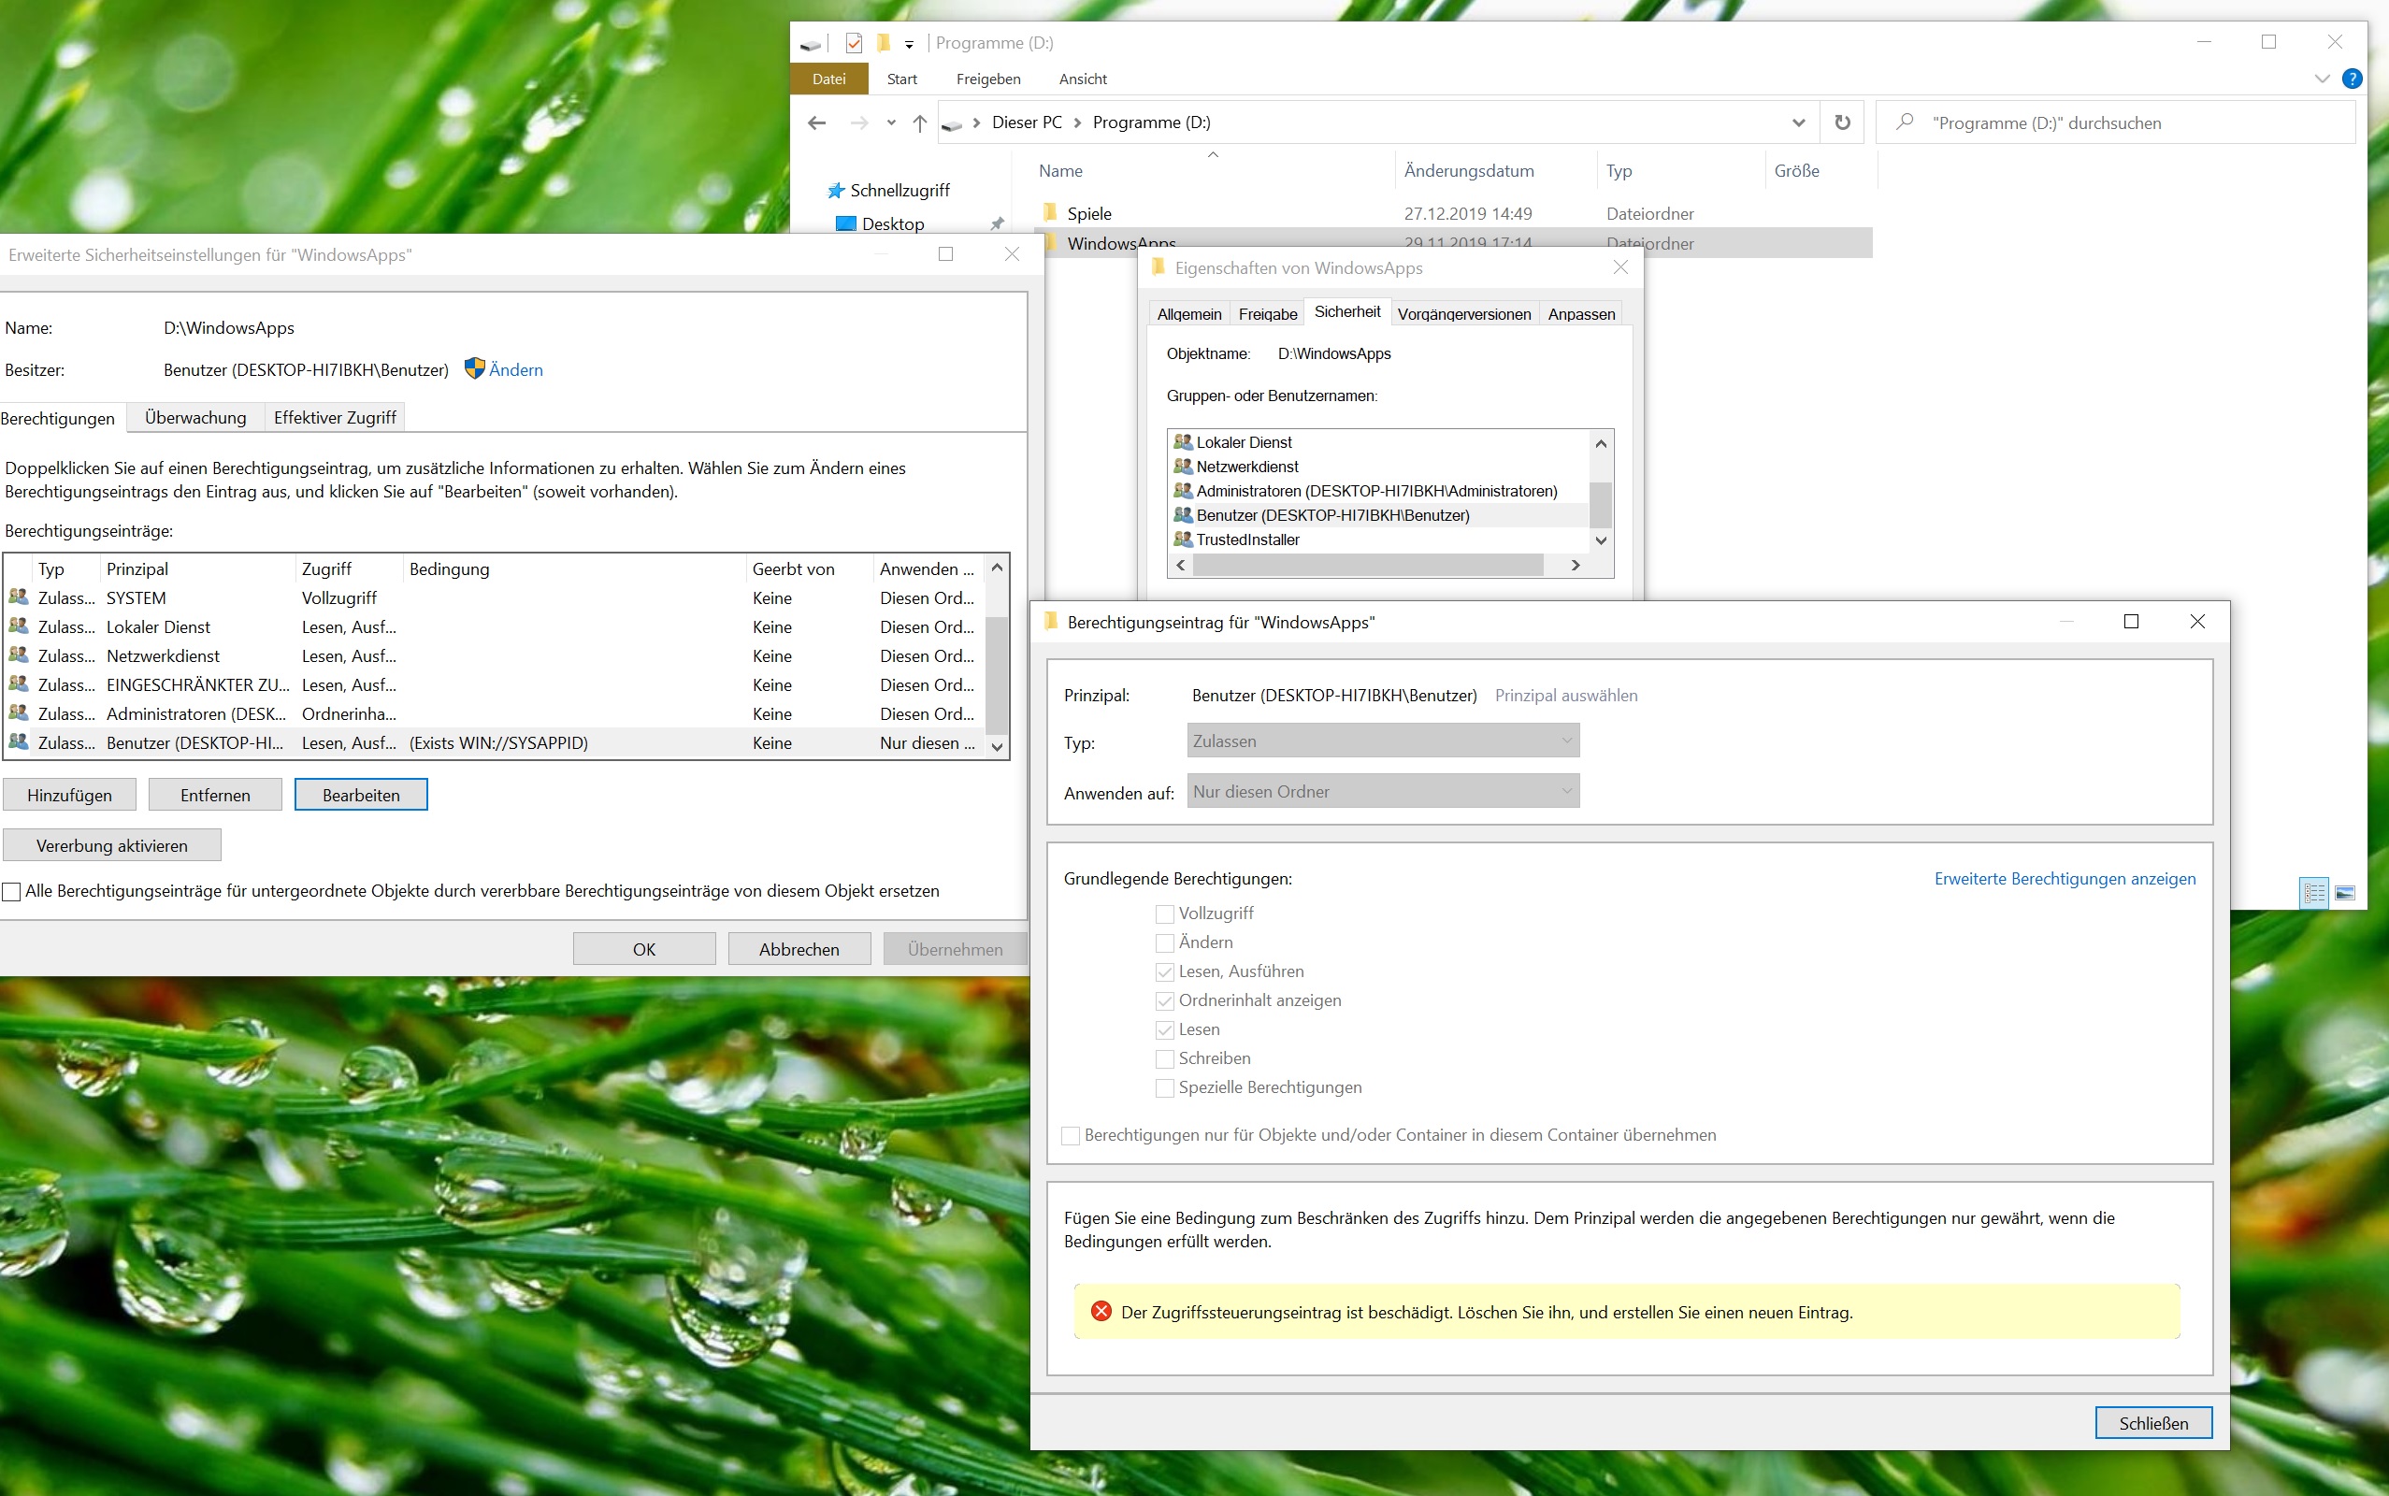Click the large thumbnails view icon
The width and height of the screenshot is (2389, 1496).
[2343, 892]
